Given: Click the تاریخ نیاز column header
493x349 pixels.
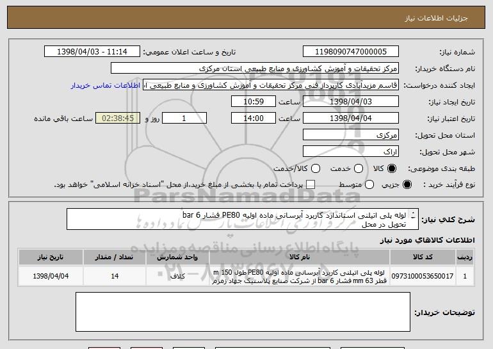Looking at the screenshot, I should click(x=51, y=257).
